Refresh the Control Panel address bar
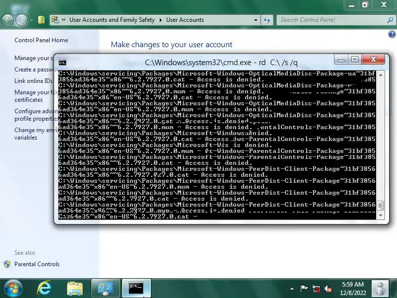This screenshot has height=298, width=397. coord(267,20)
